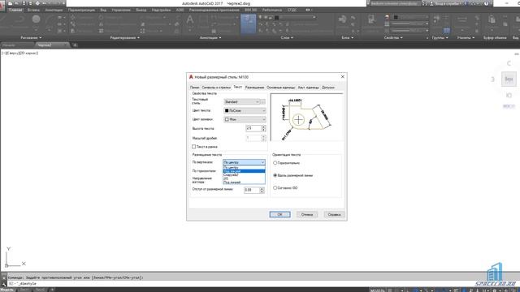The height and width of the screenshot is (292, 520).
Task: Increase text height with up stepper arrow
Action: [263, 127]
